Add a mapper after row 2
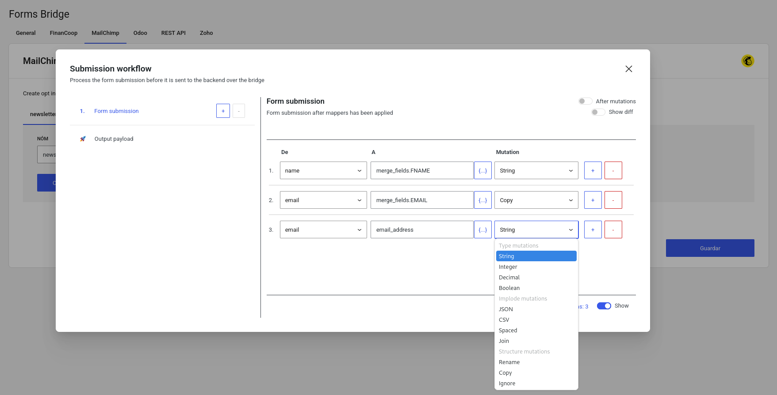Image resolution: width=777 pixels, height=395 pixels. tap(593, 200)
